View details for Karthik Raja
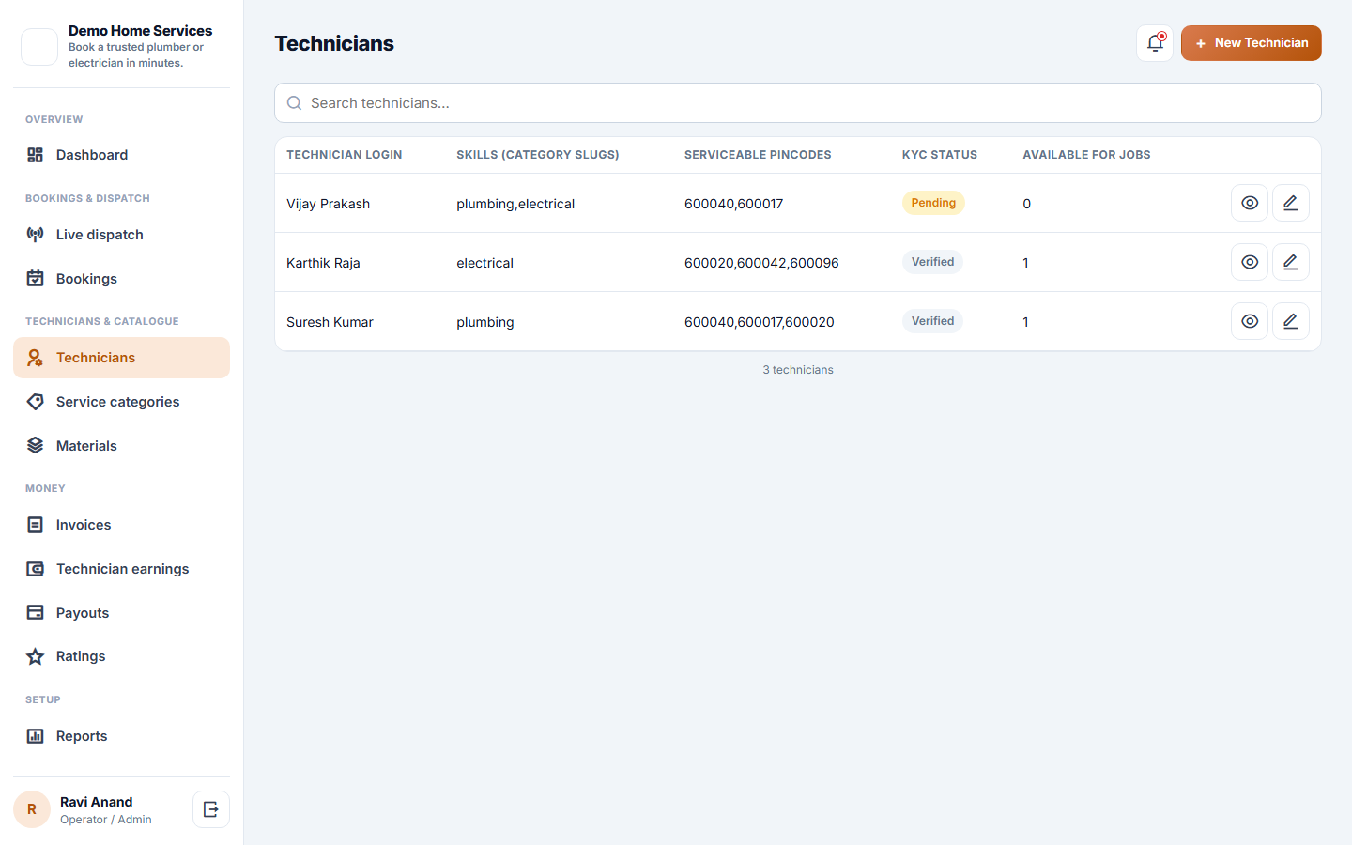The width and height of the screenshot is (1352, 845). click(x=1250, y=262)
